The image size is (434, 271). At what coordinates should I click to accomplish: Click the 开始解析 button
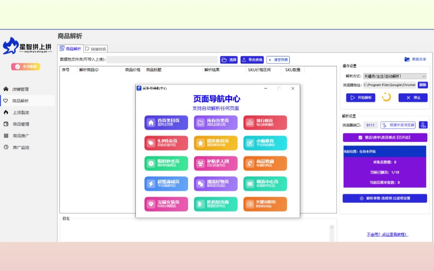click(x=360, y=98)
